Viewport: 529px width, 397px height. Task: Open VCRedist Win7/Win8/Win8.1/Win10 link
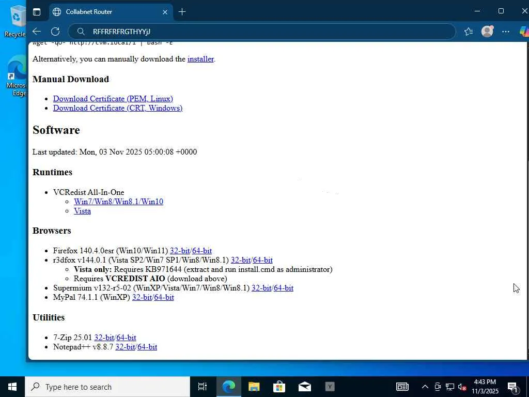(118, 202)
